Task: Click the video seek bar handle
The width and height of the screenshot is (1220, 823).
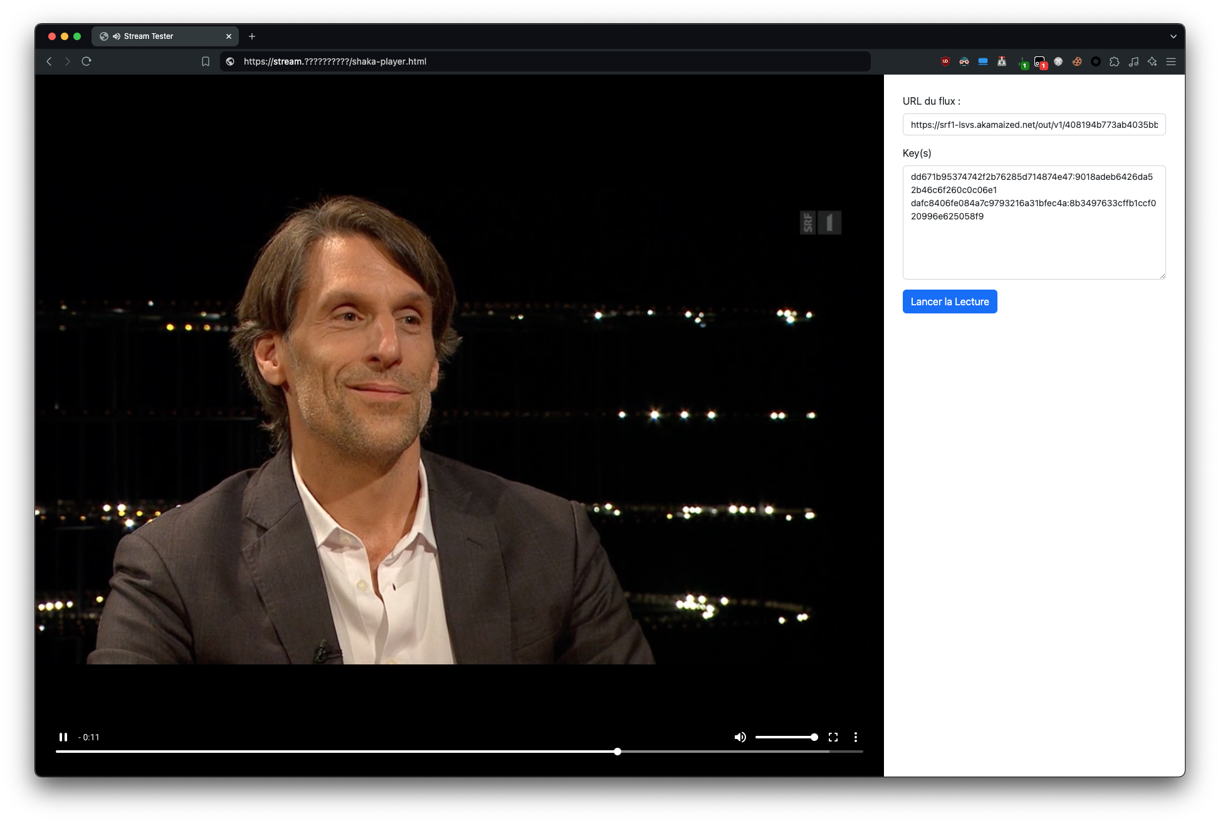Action: [x=618, y=752]
